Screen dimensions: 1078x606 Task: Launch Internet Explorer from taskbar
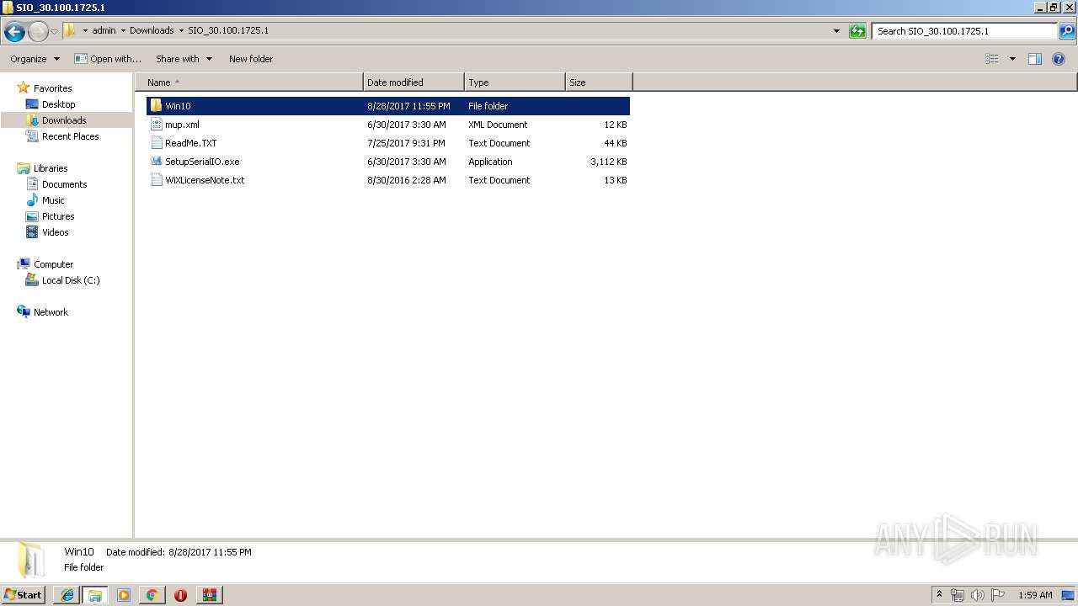(x=67, y=595)
